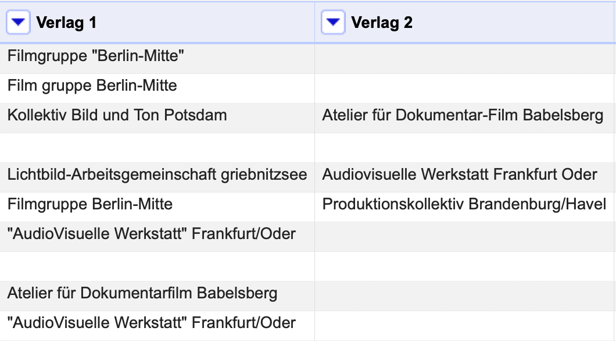Screen dimensions: 616x342
Task: Click the Verlag 1 column header text
Action: tap(66, 23)
